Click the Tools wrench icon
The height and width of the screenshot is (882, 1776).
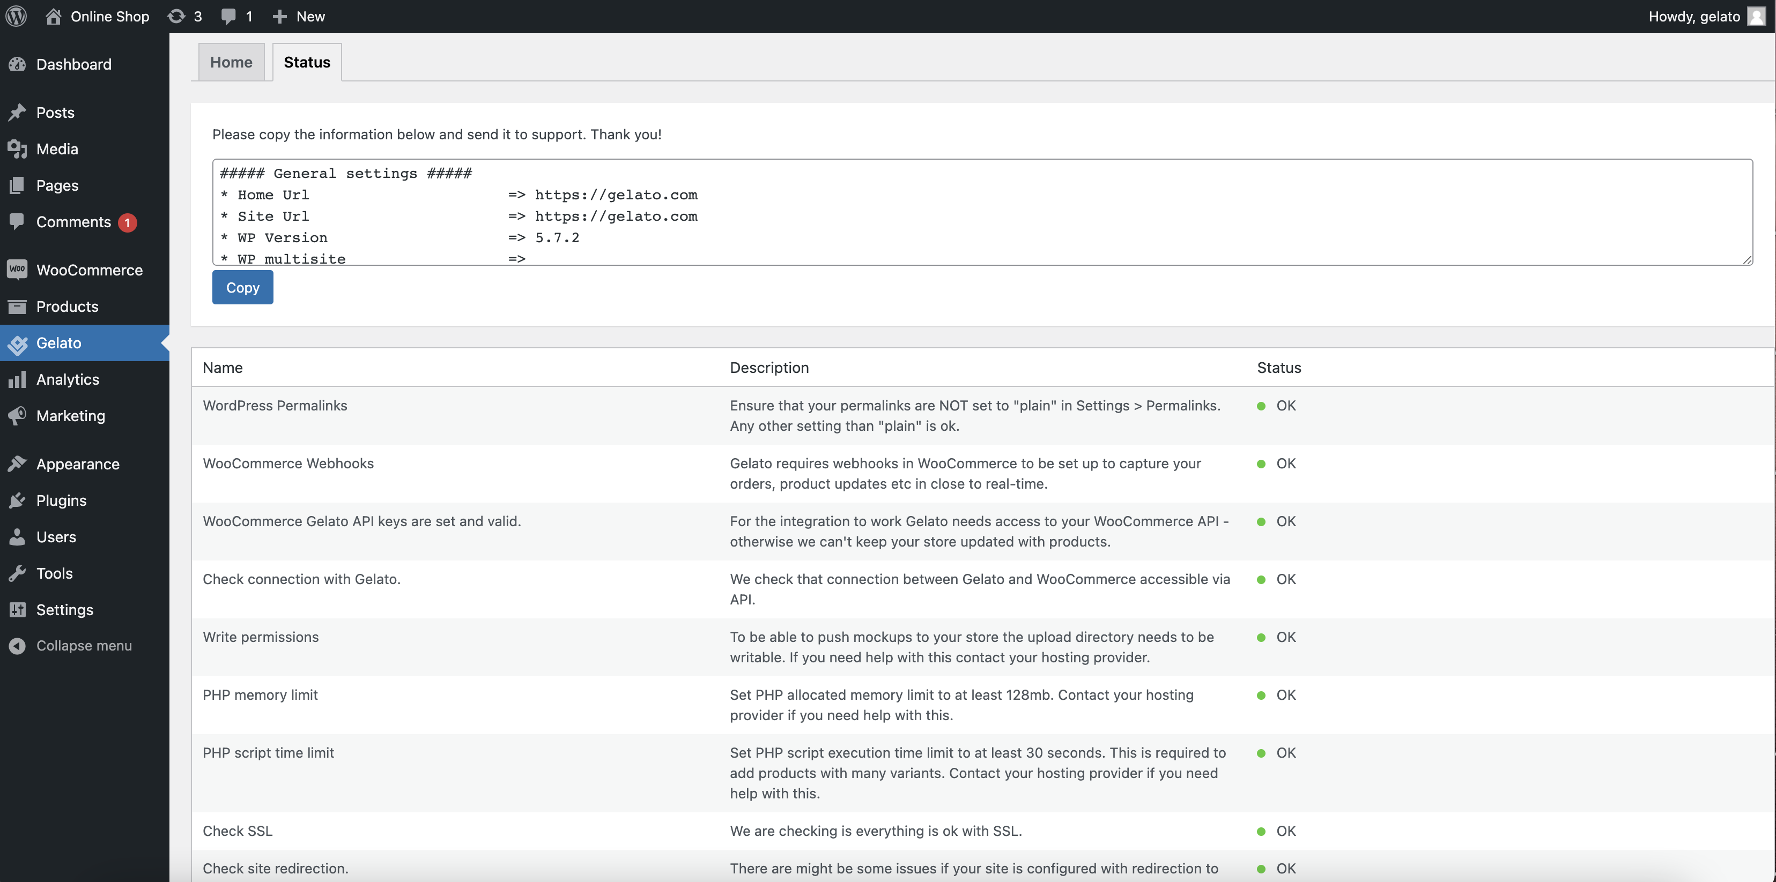[x=17, y=573]
